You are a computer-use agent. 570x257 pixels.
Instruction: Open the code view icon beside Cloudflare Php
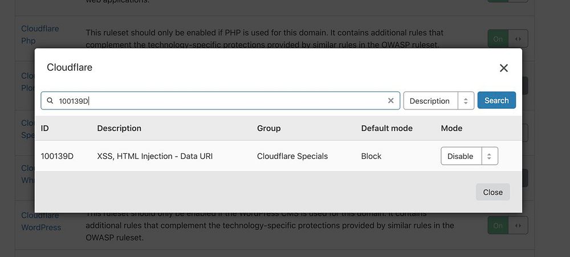pos(518,39)
